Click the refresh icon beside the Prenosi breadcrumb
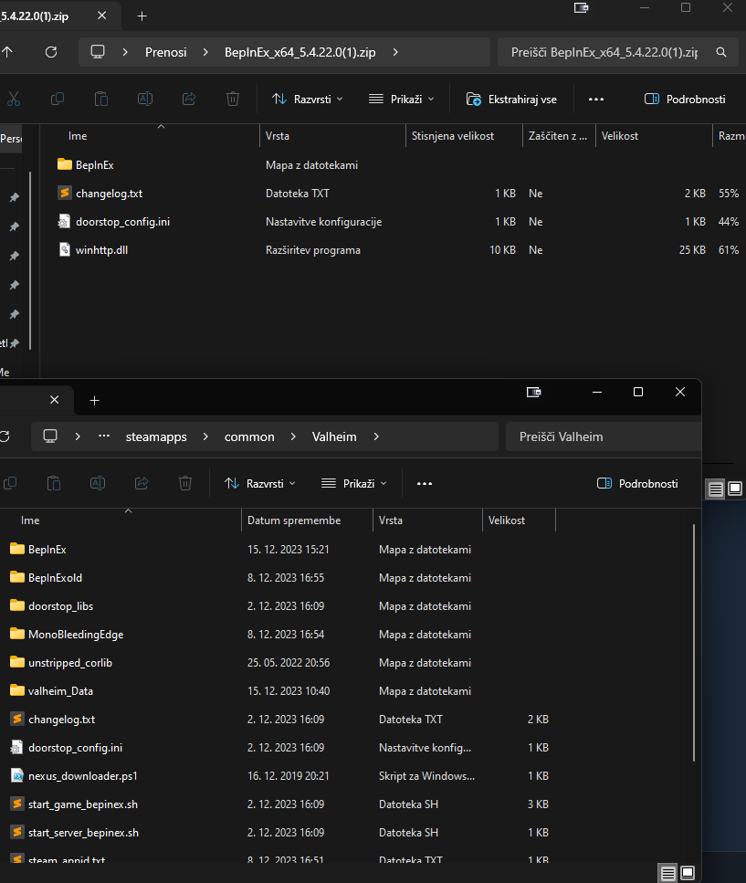 (x=50, y=52)
